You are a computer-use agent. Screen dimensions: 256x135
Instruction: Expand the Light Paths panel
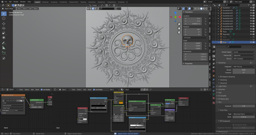(222, 86)
